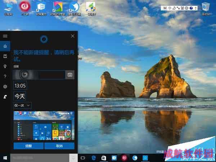Open Cortana Reminders lightbulb icon
Image resolution: width=216 pixels, height=162 pixels.
coord(5,66)
